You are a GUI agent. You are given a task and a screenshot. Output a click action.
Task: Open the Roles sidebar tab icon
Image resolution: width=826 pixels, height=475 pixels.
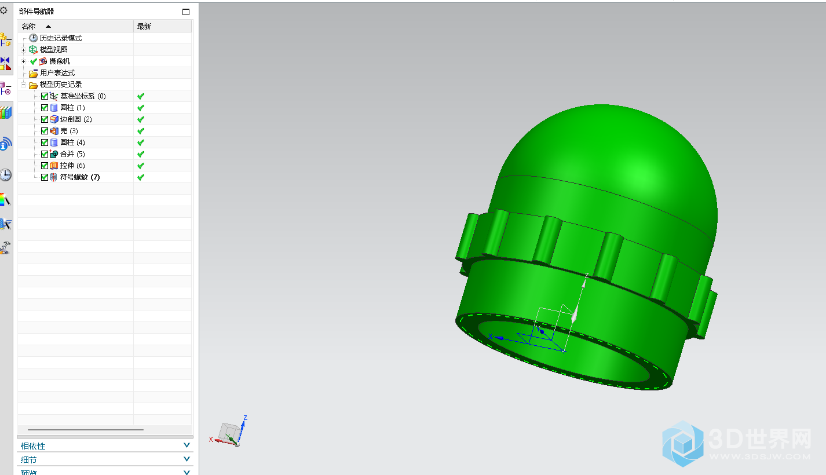(5, 248)
